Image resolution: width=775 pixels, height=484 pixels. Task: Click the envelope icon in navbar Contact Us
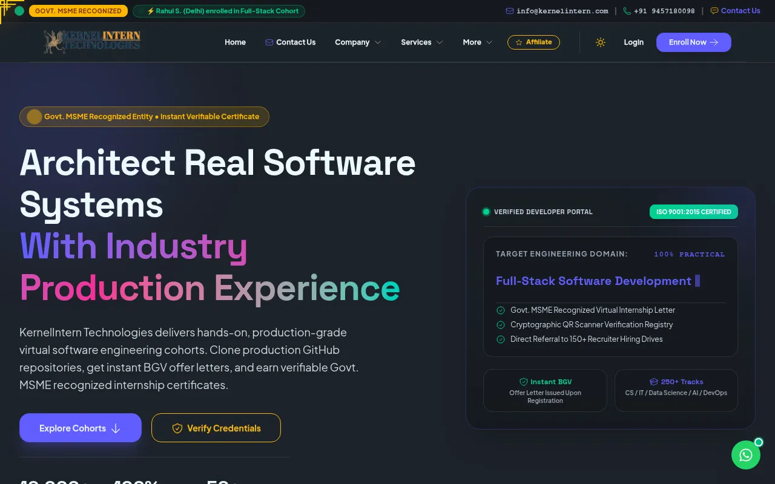click(x=269, y=42)
